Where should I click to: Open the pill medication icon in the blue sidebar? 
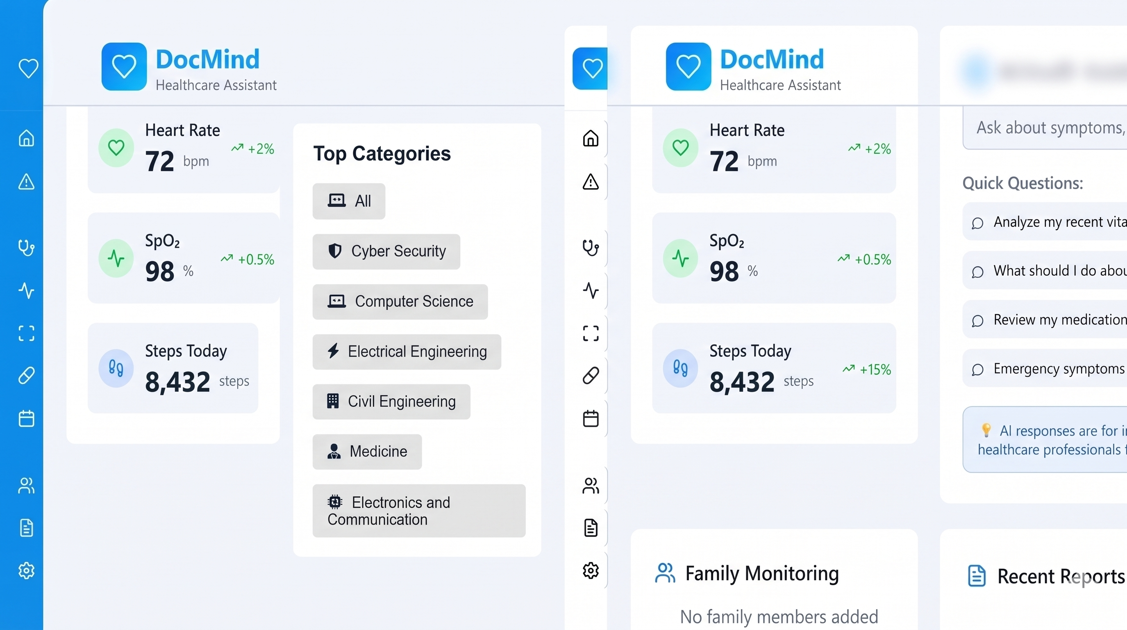tap(27, 376)
